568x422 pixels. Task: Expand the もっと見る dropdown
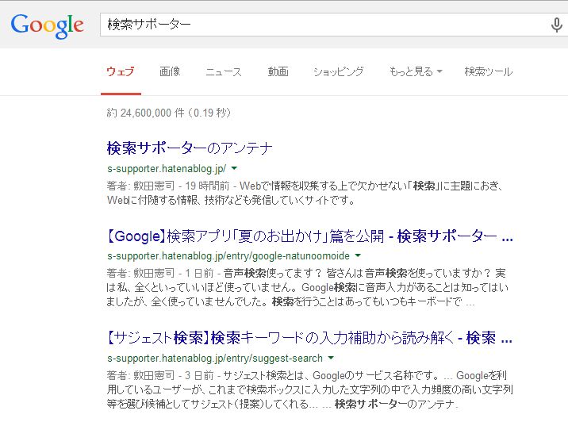pyautogui.click(x=416, y=71)
